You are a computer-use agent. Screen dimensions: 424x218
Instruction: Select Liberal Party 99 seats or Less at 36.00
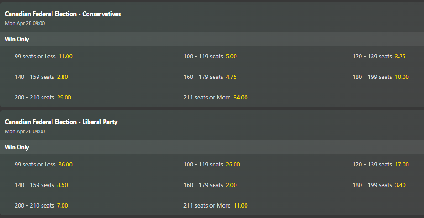pyautogui.click(x=65, y=165)
